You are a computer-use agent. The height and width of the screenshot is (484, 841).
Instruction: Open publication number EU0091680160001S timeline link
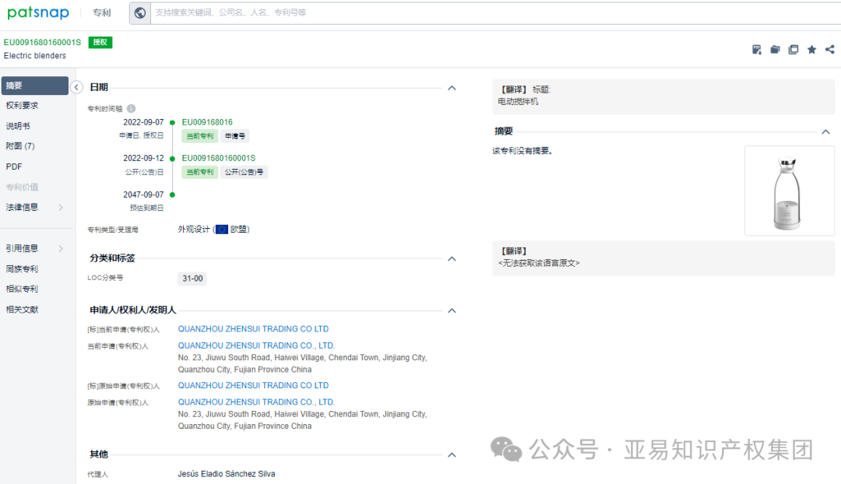point(218,158)
